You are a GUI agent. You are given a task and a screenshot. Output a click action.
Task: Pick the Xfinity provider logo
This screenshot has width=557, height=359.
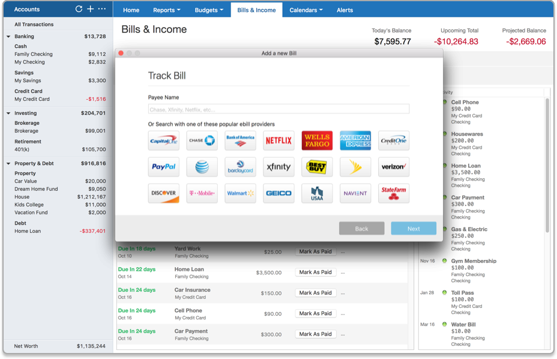pos(279,167)
